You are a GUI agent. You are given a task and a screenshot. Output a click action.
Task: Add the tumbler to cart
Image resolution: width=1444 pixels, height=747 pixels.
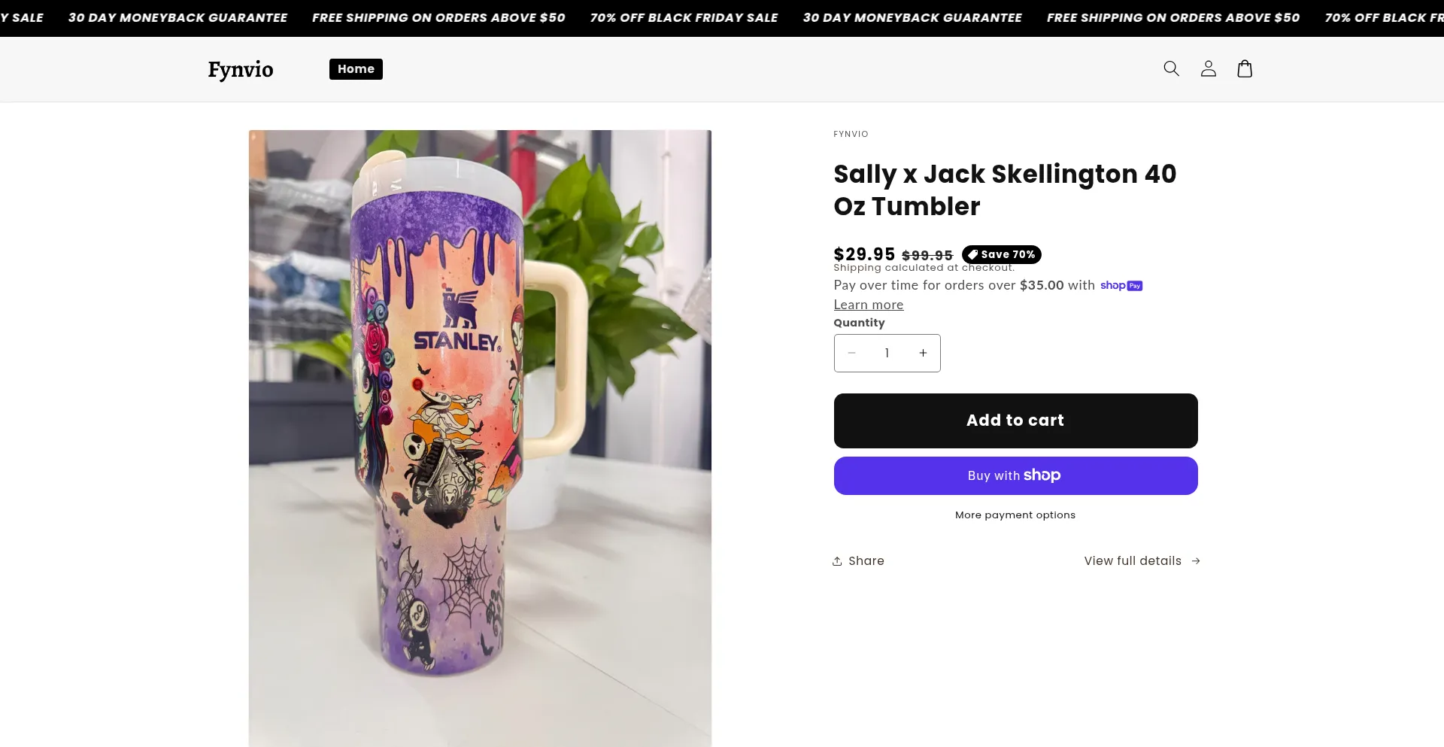pyautogui.click(x=1015, y=421)
